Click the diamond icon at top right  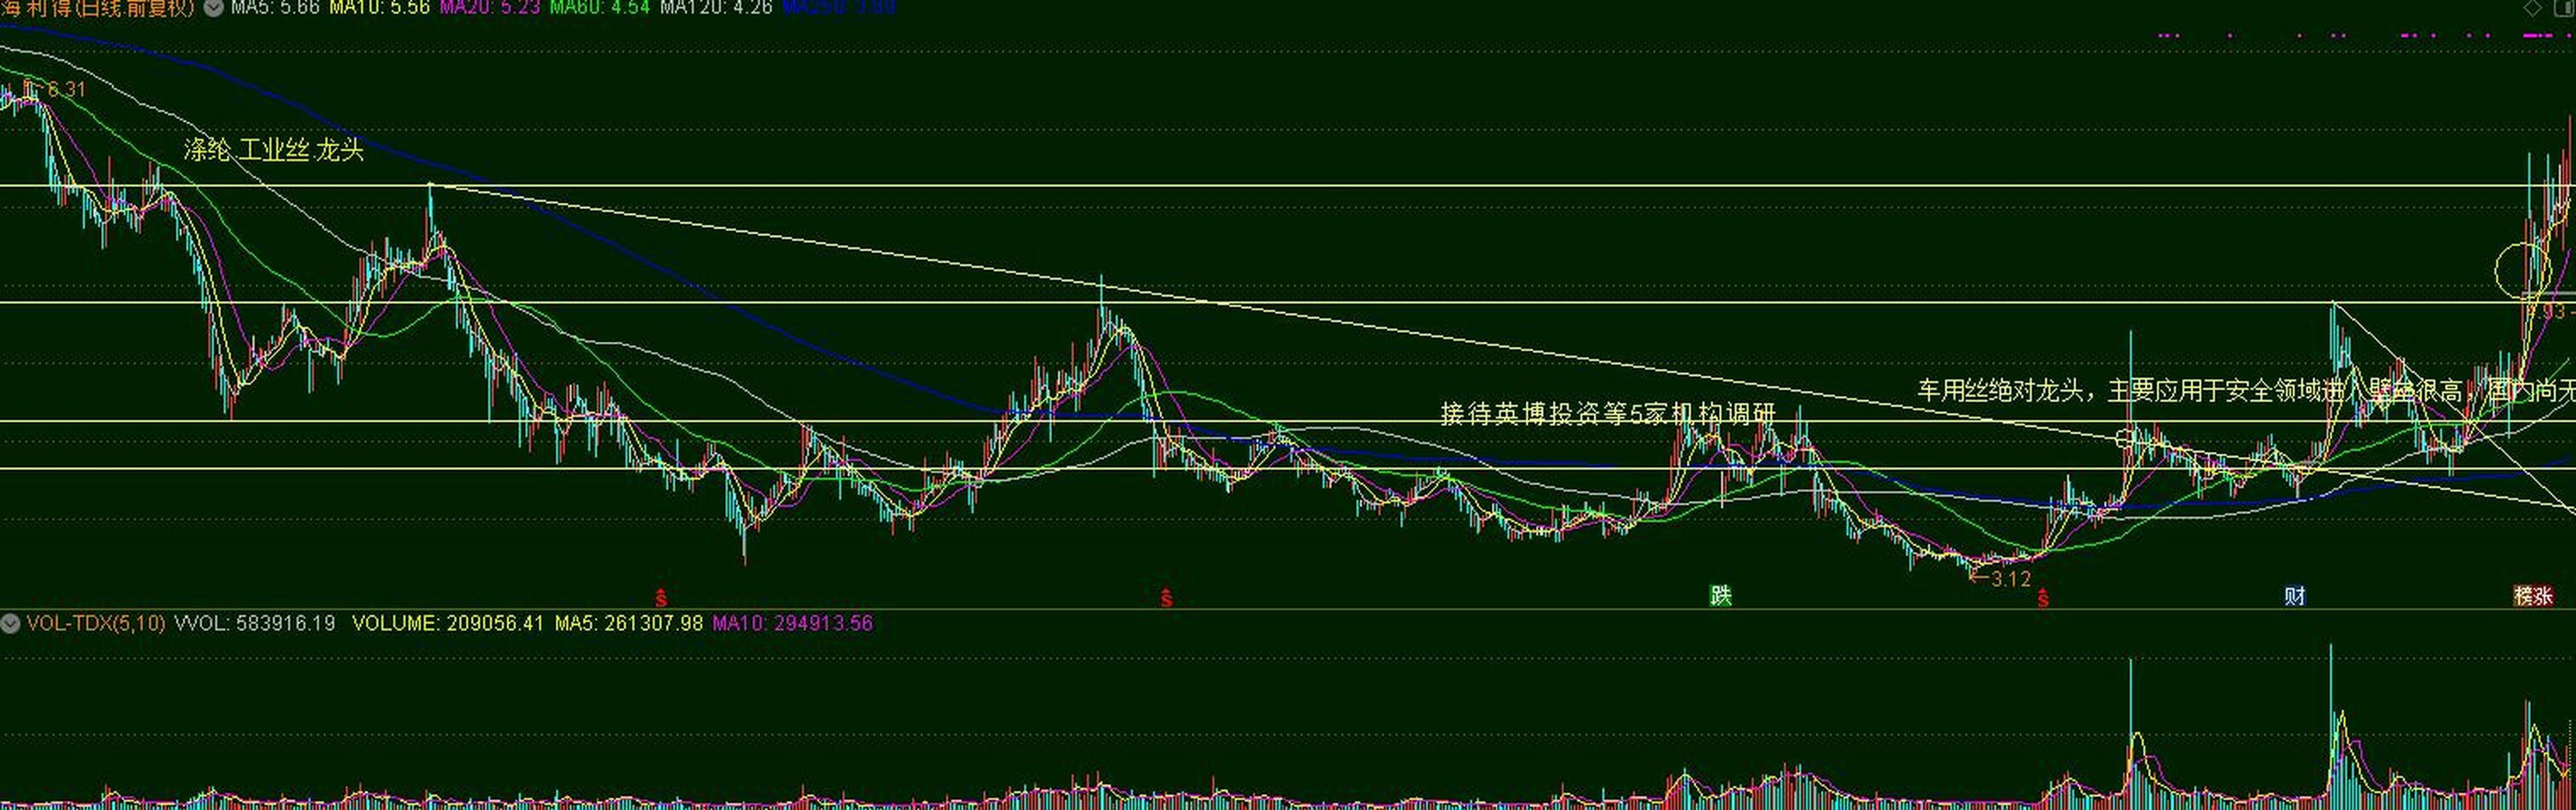(2532, 8)
